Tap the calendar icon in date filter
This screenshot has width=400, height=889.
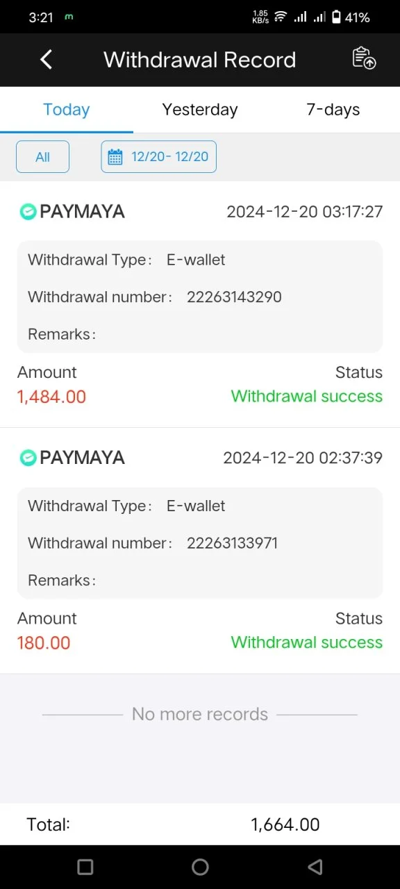pos(115,156)
